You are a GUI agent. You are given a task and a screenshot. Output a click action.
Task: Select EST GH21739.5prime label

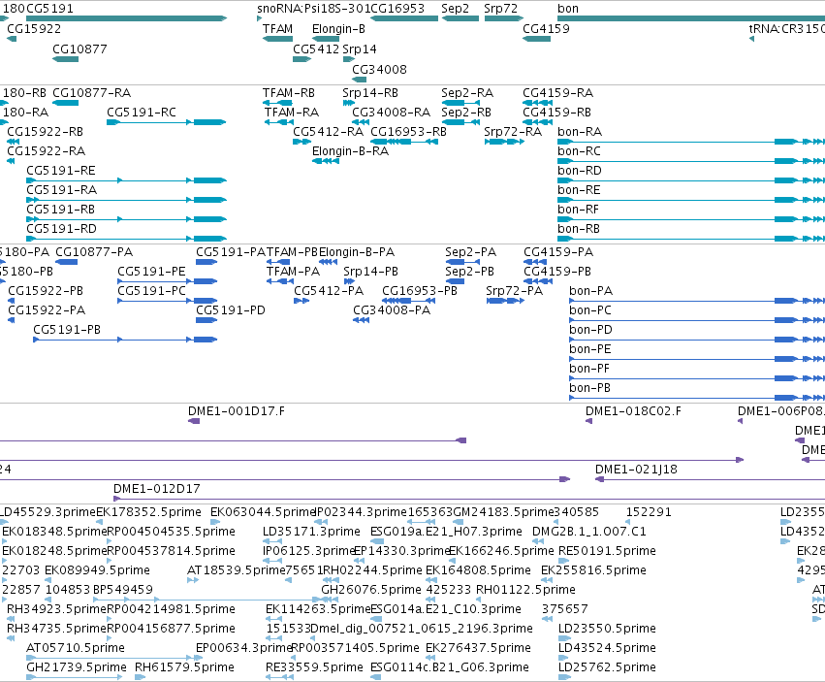click(77, 667)
